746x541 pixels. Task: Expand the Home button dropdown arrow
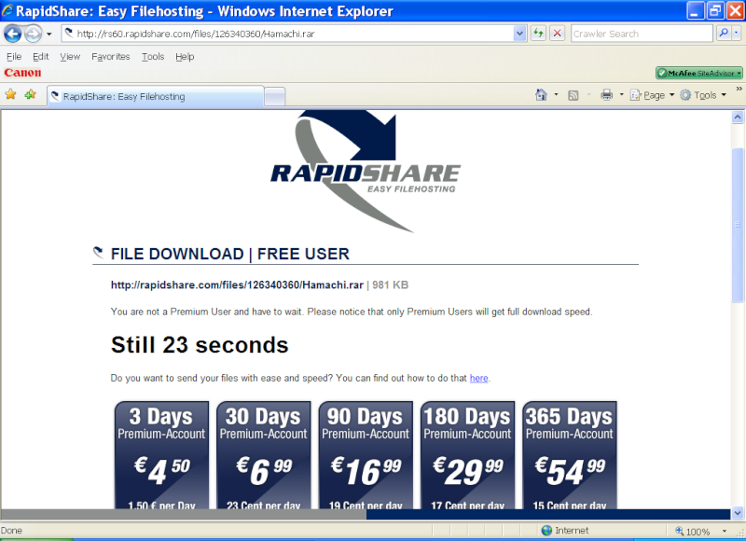coord(556,95)
